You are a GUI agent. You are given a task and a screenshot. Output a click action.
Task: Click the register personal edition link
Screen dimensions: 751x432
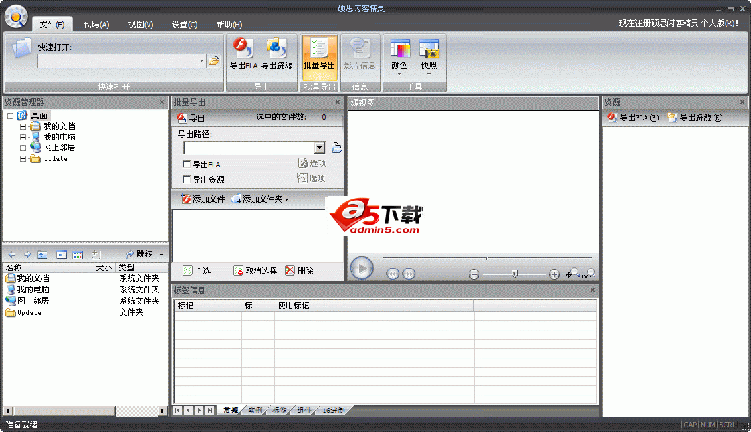(x=679, y=23)
